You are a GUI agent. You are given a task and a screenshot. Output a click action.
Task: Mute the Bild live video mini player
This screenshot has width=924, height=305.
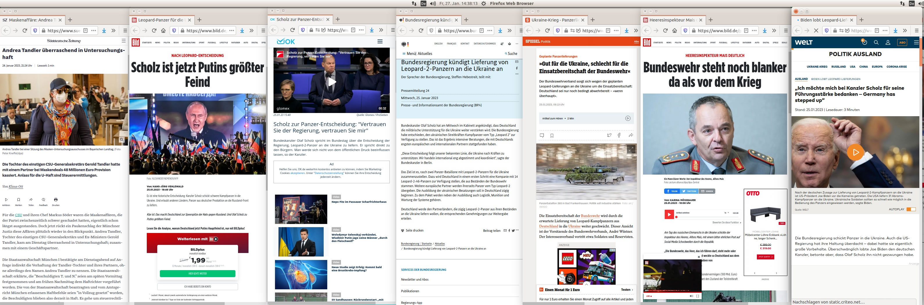coord(691,296)
